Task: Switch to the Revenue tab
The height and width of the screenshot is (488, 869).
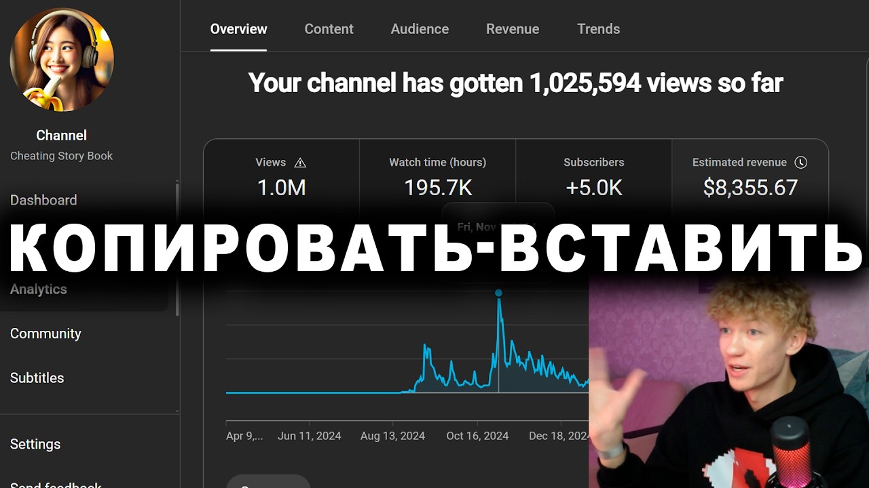Action: [513, 28]
